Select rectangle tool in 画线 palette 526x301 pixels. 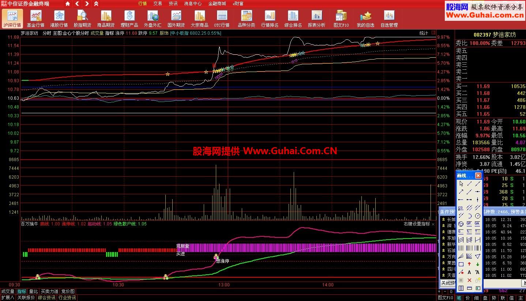[461, 264]
